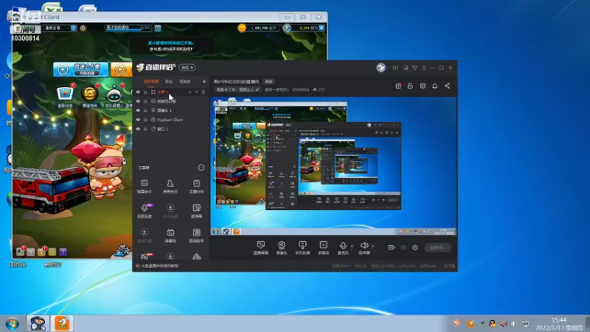
Task: Click the bottom status message with the speaker icon
Action: click(x=157, y=266)
